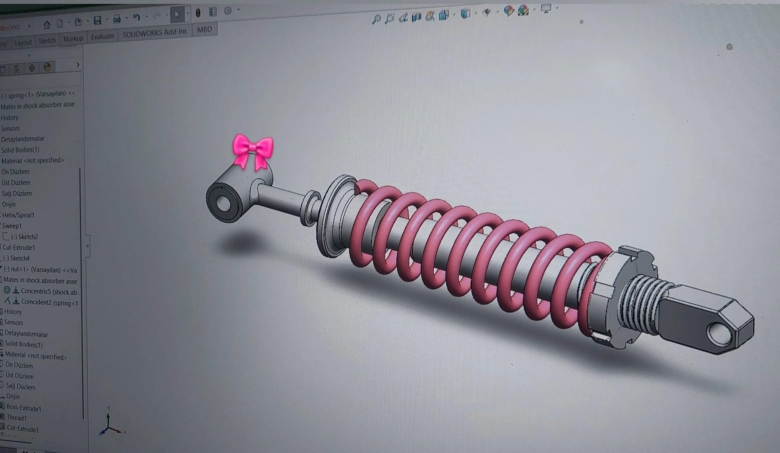The height and width of the screenshot is (453, 780).
Task: Click the Open file icon
Action: pos(78,22)
